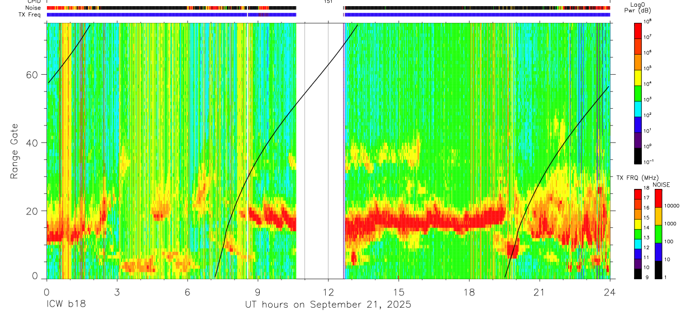Select the blue segment of TX FRQ colorbar
Viewport: 686px width, 316px height.
[637, 254]
